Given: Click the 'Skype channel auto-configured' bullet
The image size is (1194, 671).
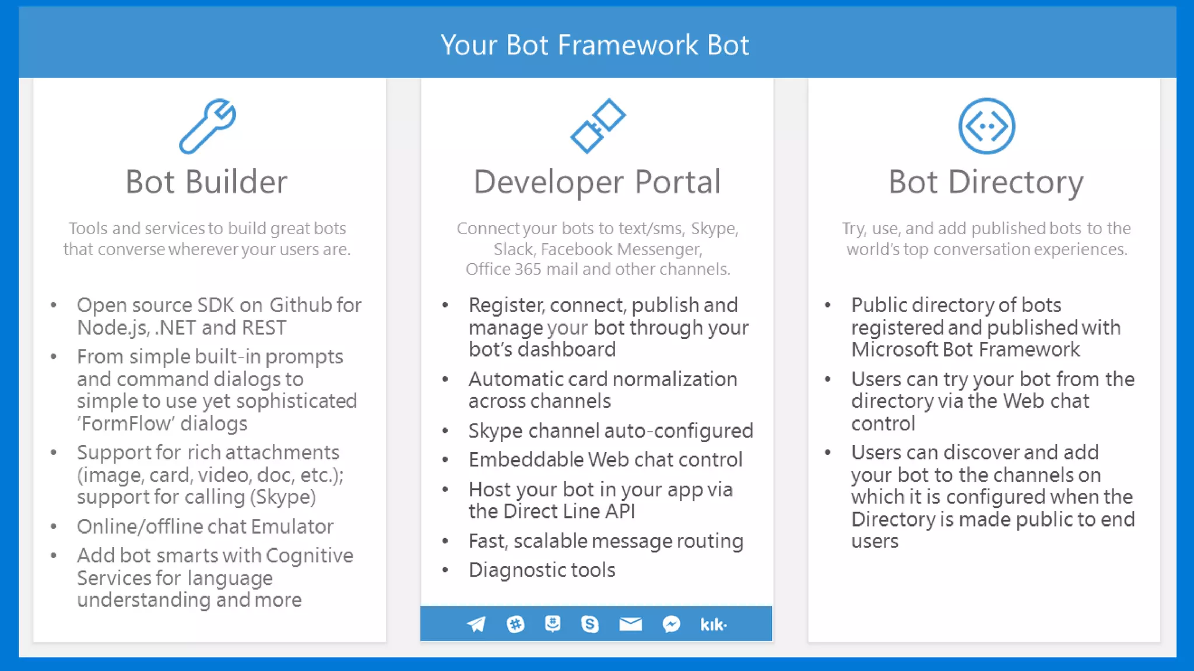Looking at the screenshot, I should click(x=610, y=431).
